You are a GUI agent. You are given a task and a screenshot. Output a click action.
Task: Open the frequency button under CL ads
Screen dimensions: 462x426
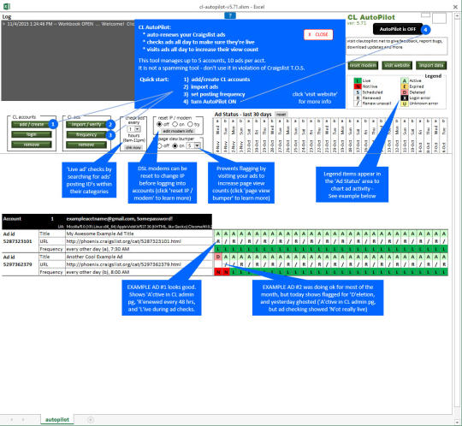pyautogui.click(x=86, y=134)
